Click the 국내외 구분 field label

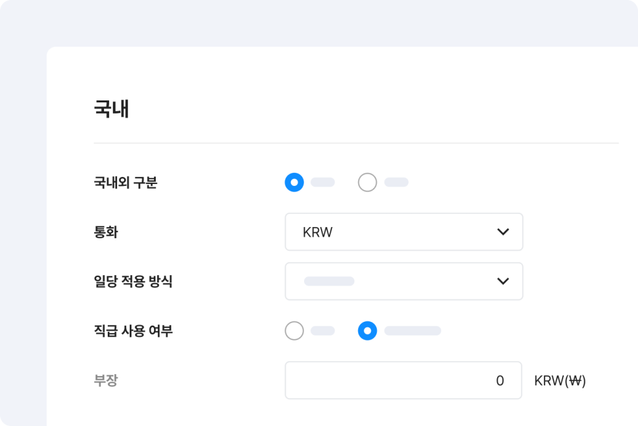coord(125,183)
